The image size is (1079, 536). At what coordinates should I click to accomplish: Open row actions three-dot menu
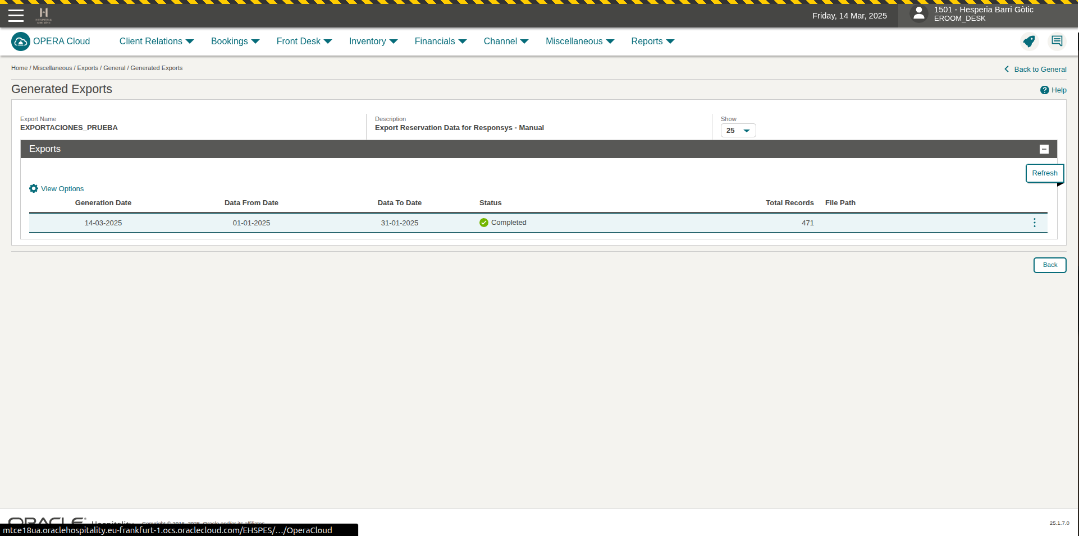point(1034,223)
